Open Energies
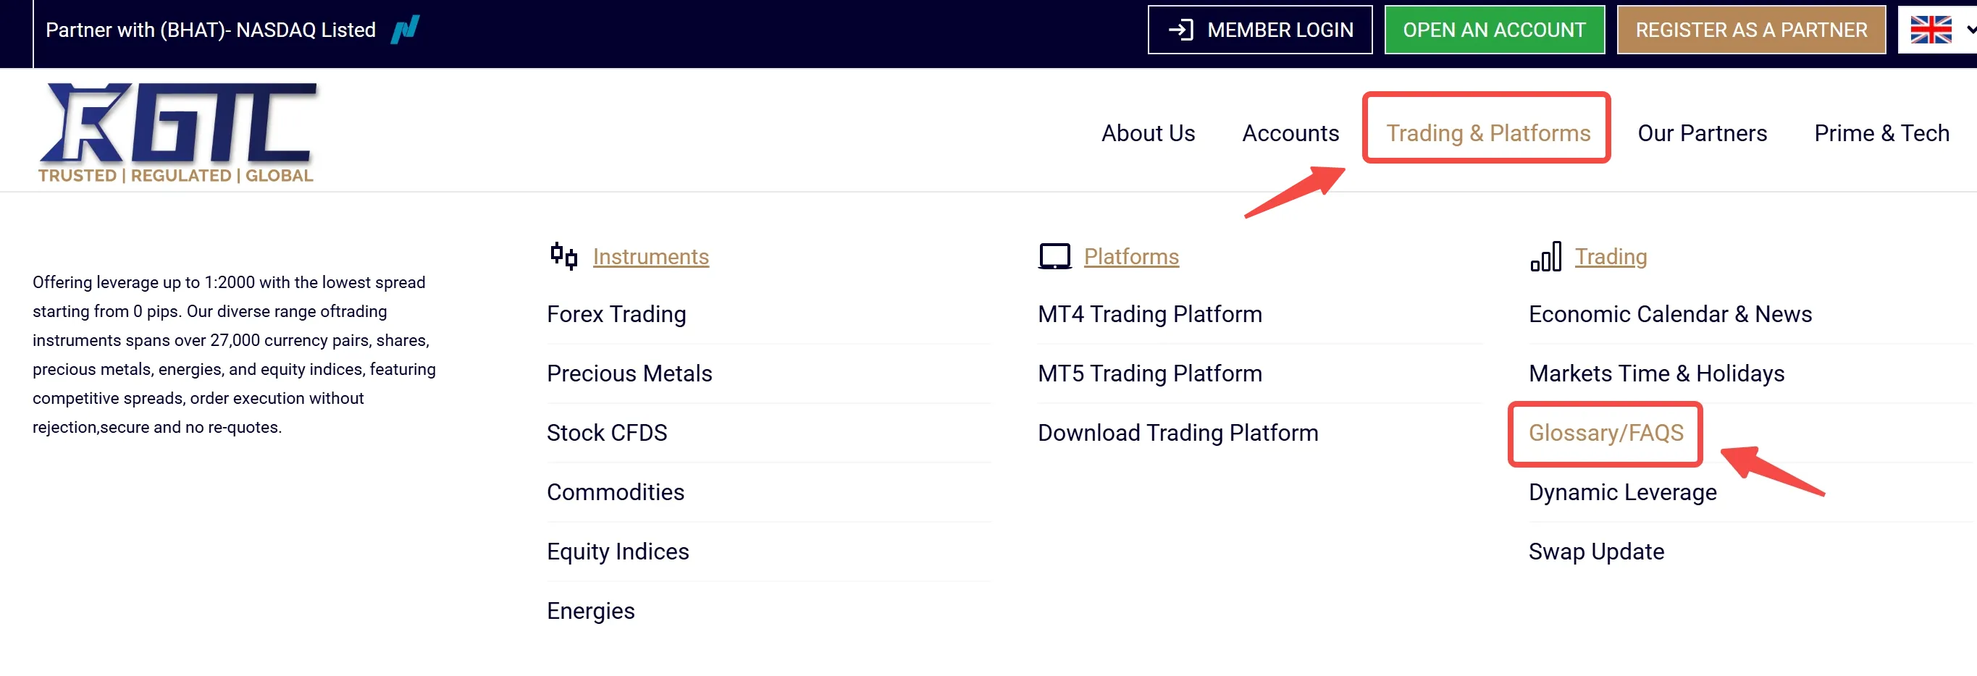 pyautogui.click(x=590, y=610)
